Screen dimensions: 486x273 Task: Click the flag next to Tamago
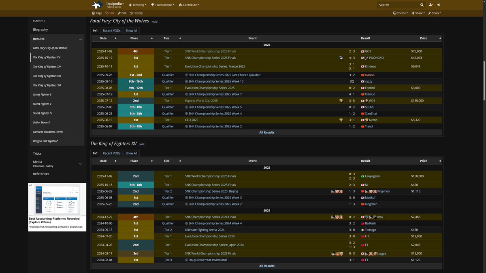362,230
